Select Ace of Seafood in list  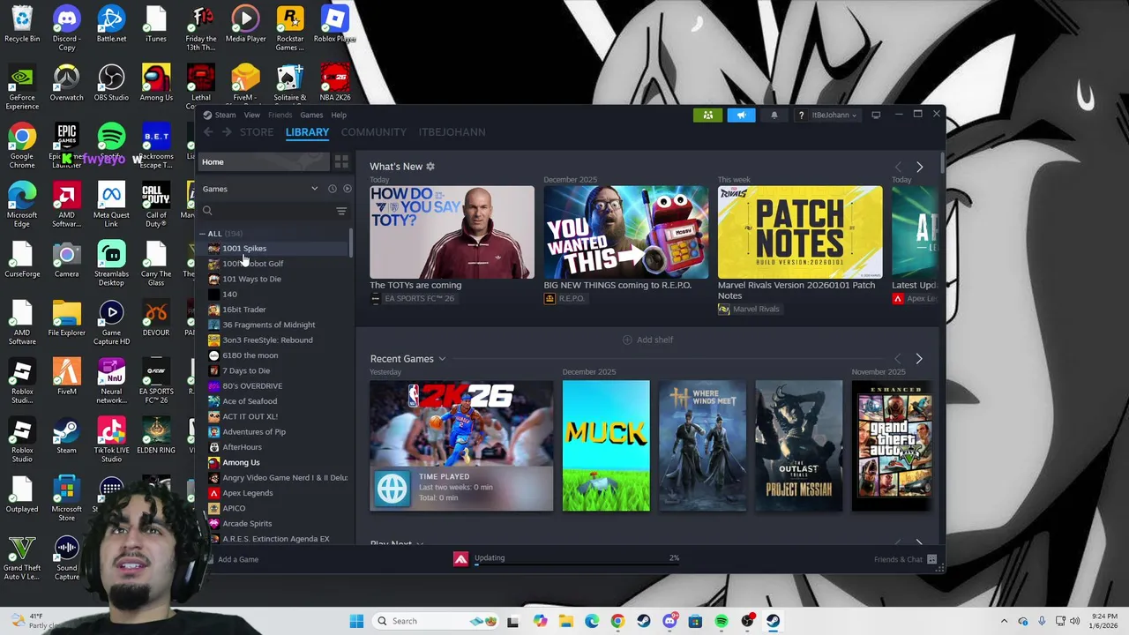pos(249,401)
